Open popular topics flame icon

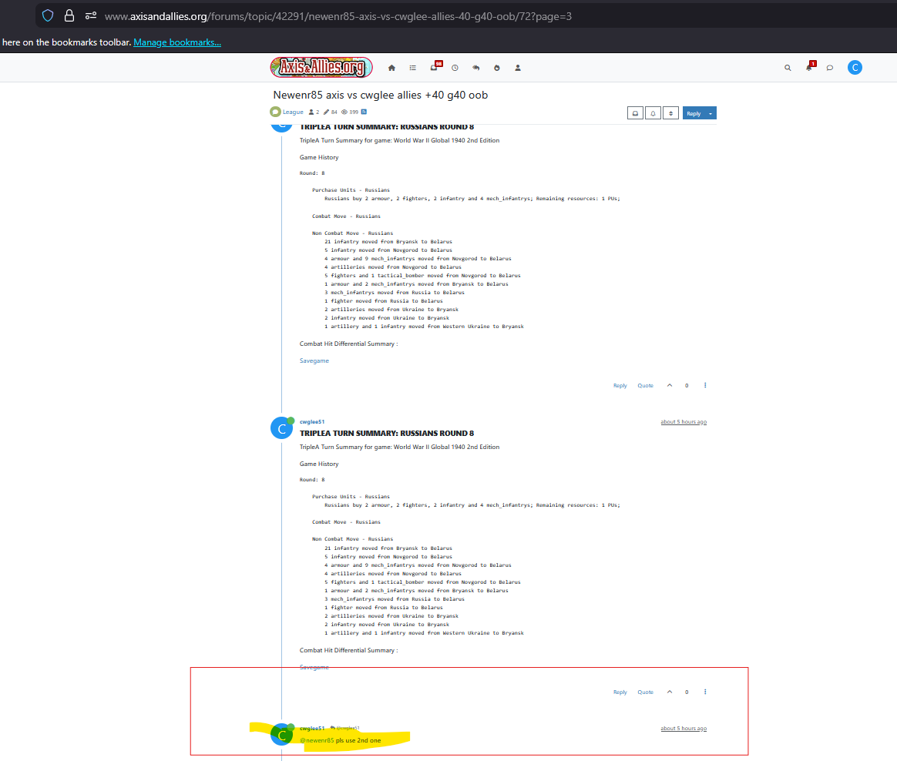pos(497,68)
